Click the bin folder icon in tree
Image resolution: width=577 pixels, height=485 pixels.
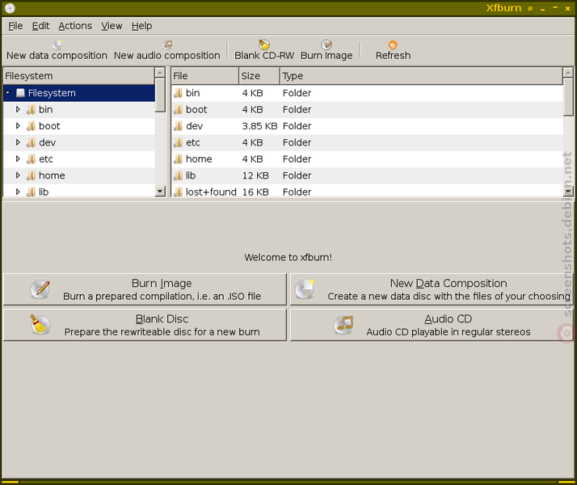32,110
